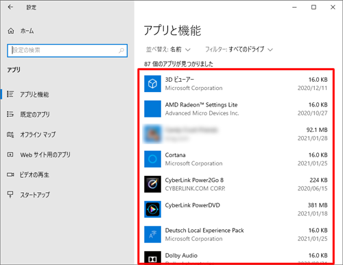Select the AMD Radeon Settings Lite name
343x265 pixels.
201,105
